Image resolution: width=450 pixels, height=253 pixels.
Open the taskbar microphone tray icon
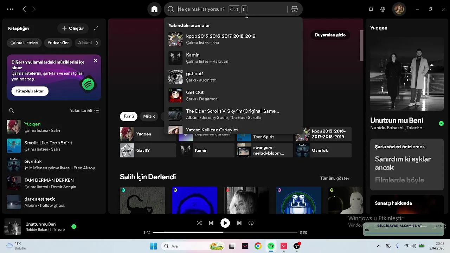397,246
